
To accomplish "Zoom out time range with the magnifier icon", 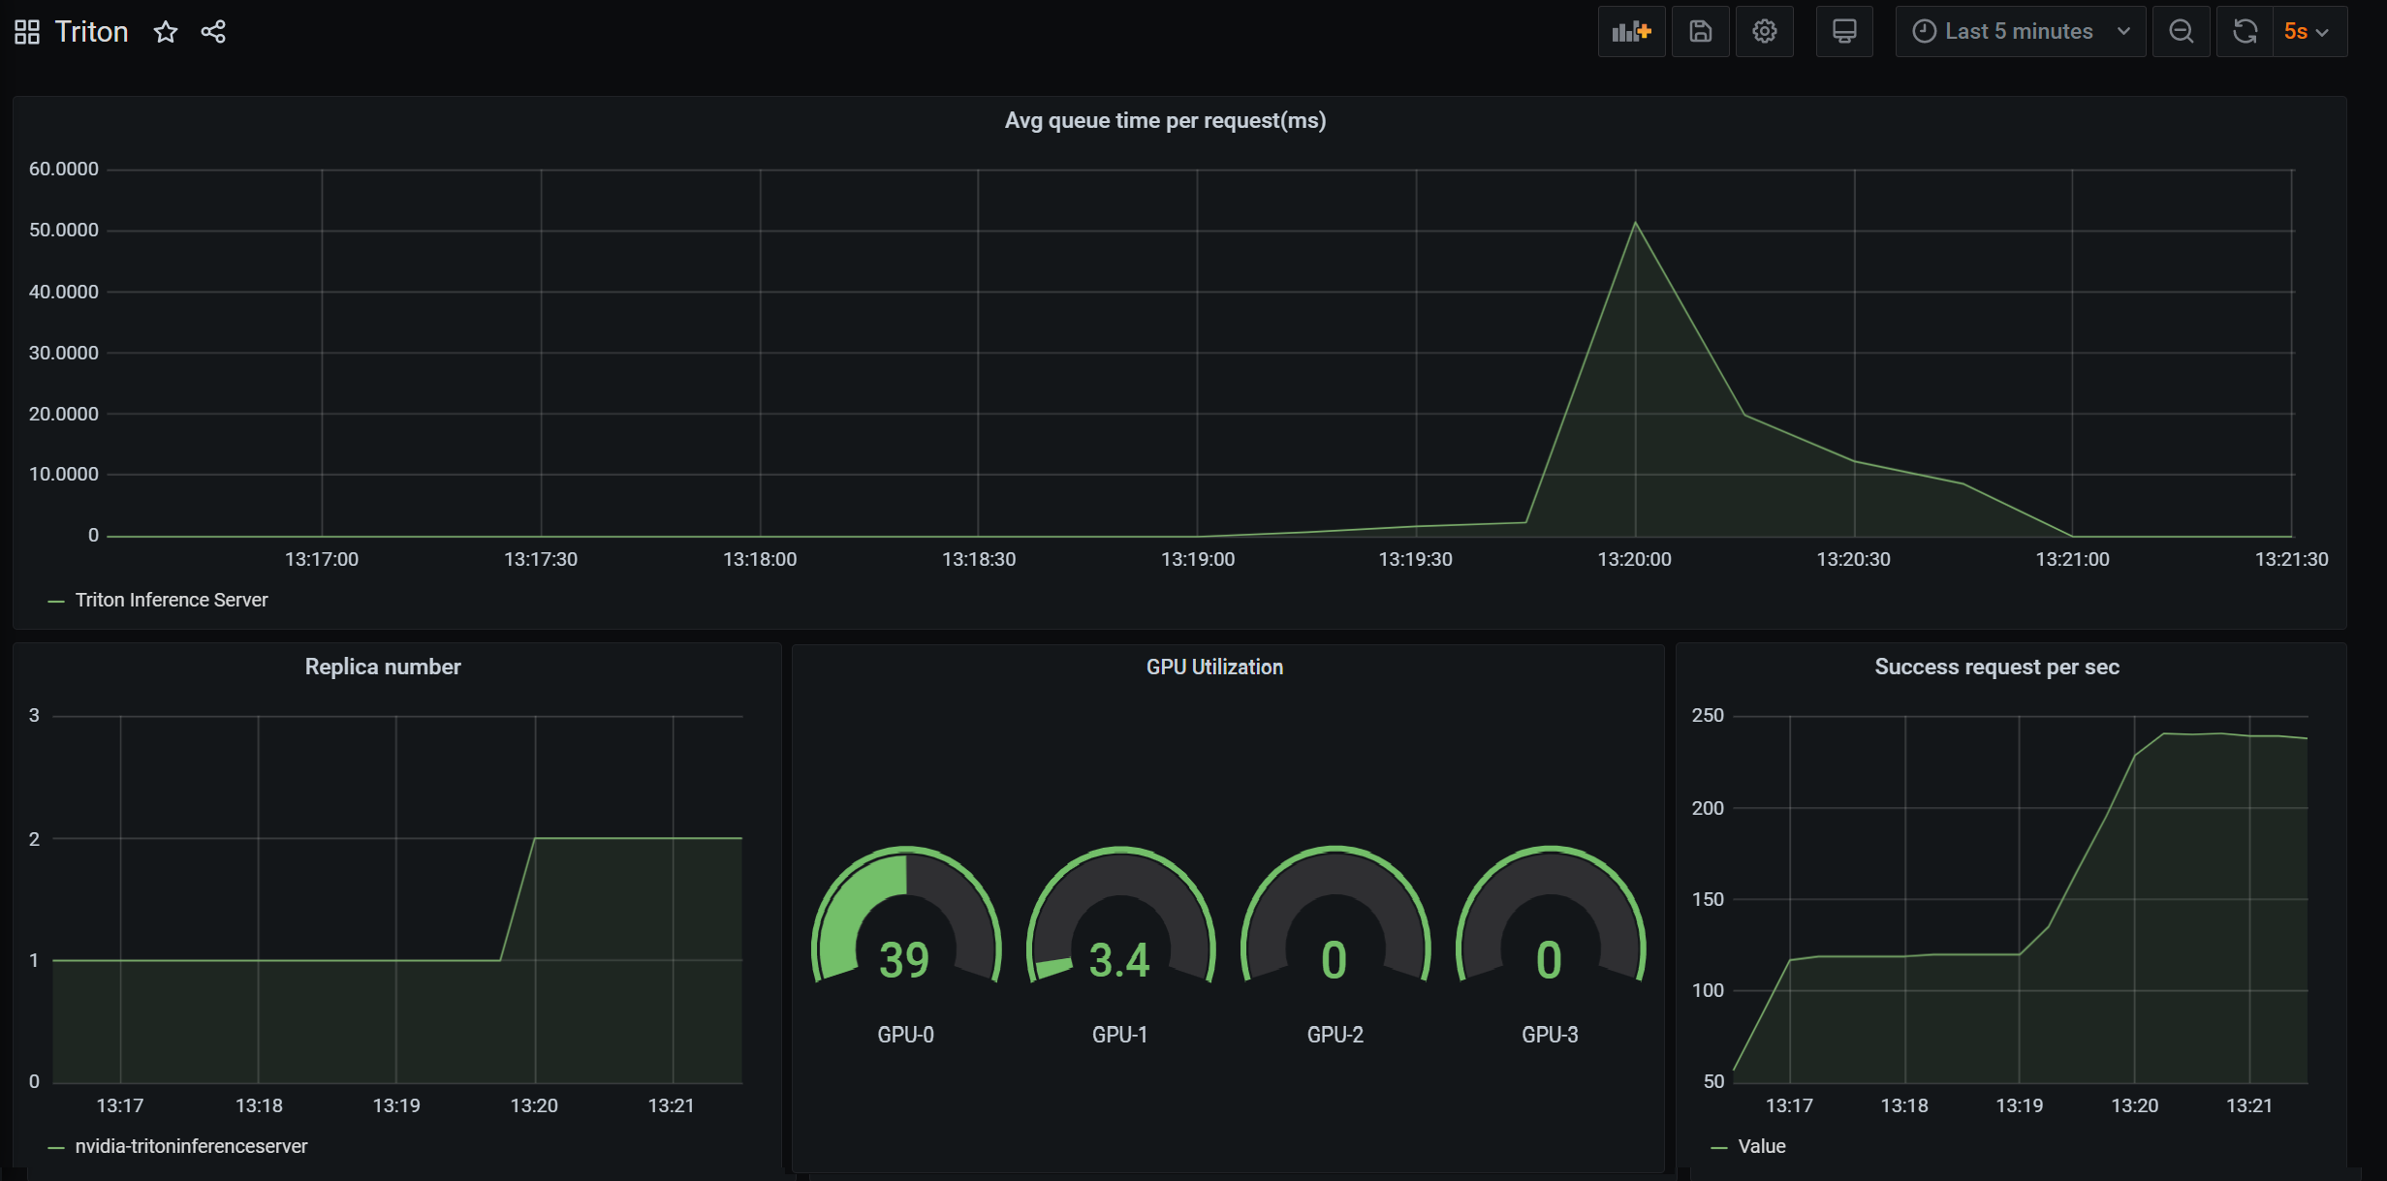I will pyautogui.click(x=2181, y=32).
